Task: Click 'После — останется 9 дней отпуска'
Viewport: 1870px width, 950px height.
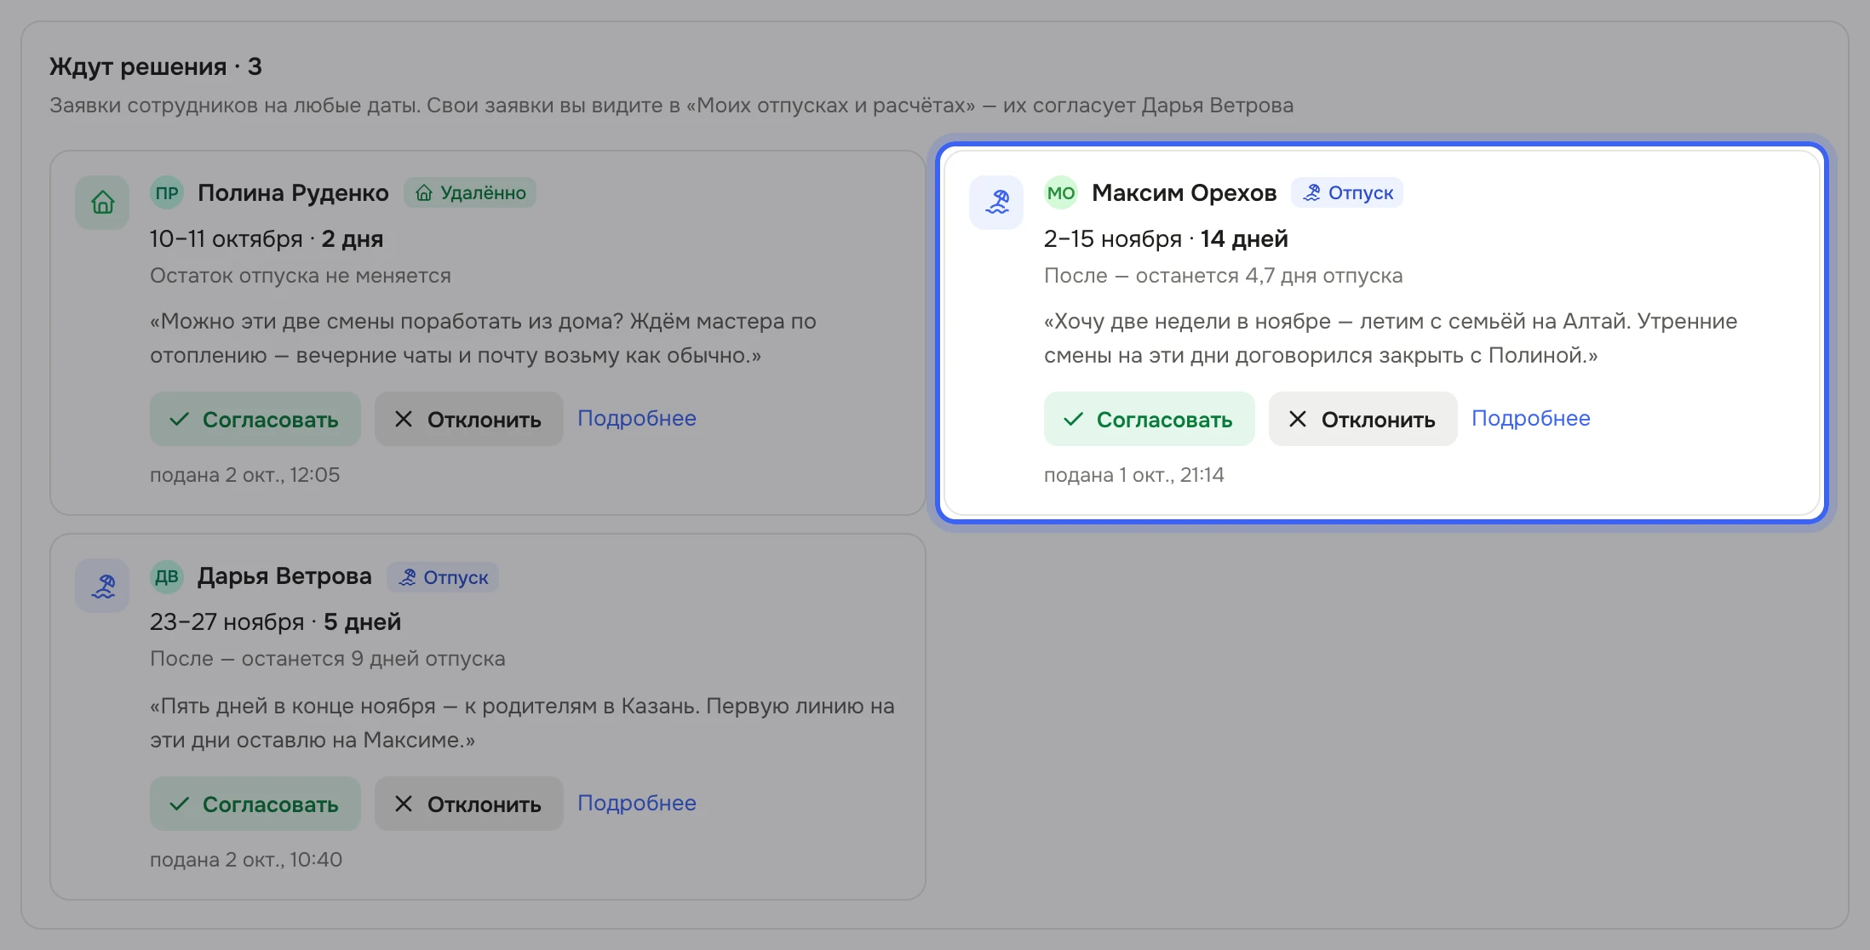Action: pos(328,659)
